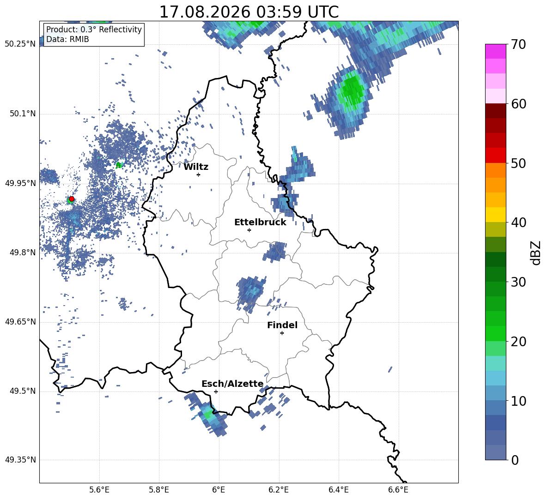
Task: Click the Wiltz city label
Action: tap(196, 167)
